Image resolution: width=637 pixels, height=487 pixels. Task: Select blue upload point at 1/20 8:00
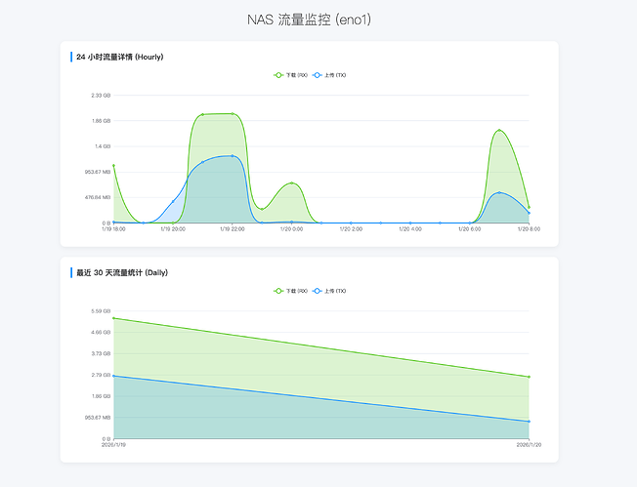529,213
